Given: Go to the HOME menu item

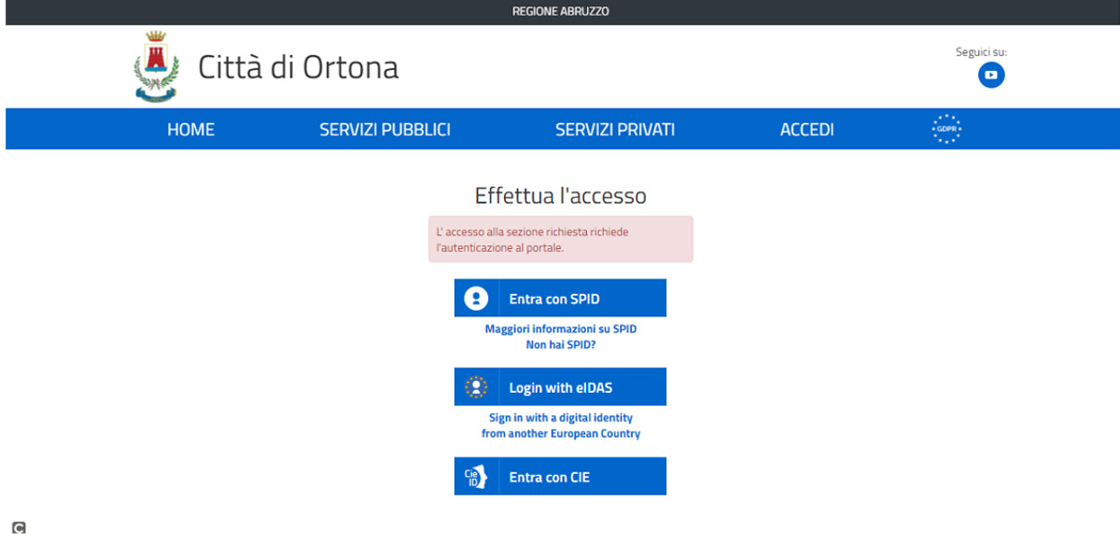Looking at the screenshot, I should pyautogui.click(x=190, y=130).
